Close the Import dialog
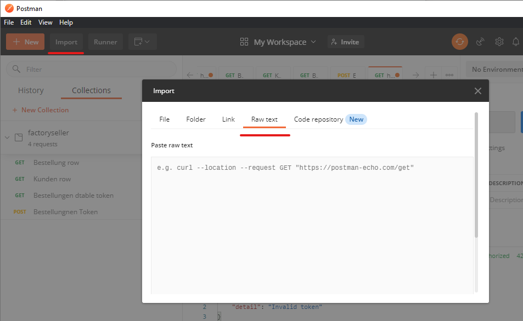 [x=477, y=91]
